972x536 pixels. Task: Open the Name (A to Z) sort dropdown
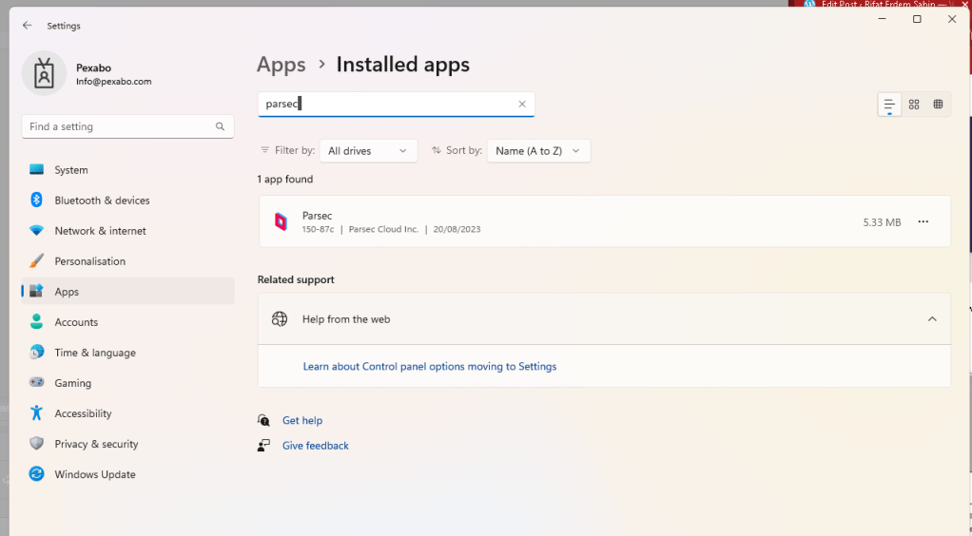[x=538, y=150]
